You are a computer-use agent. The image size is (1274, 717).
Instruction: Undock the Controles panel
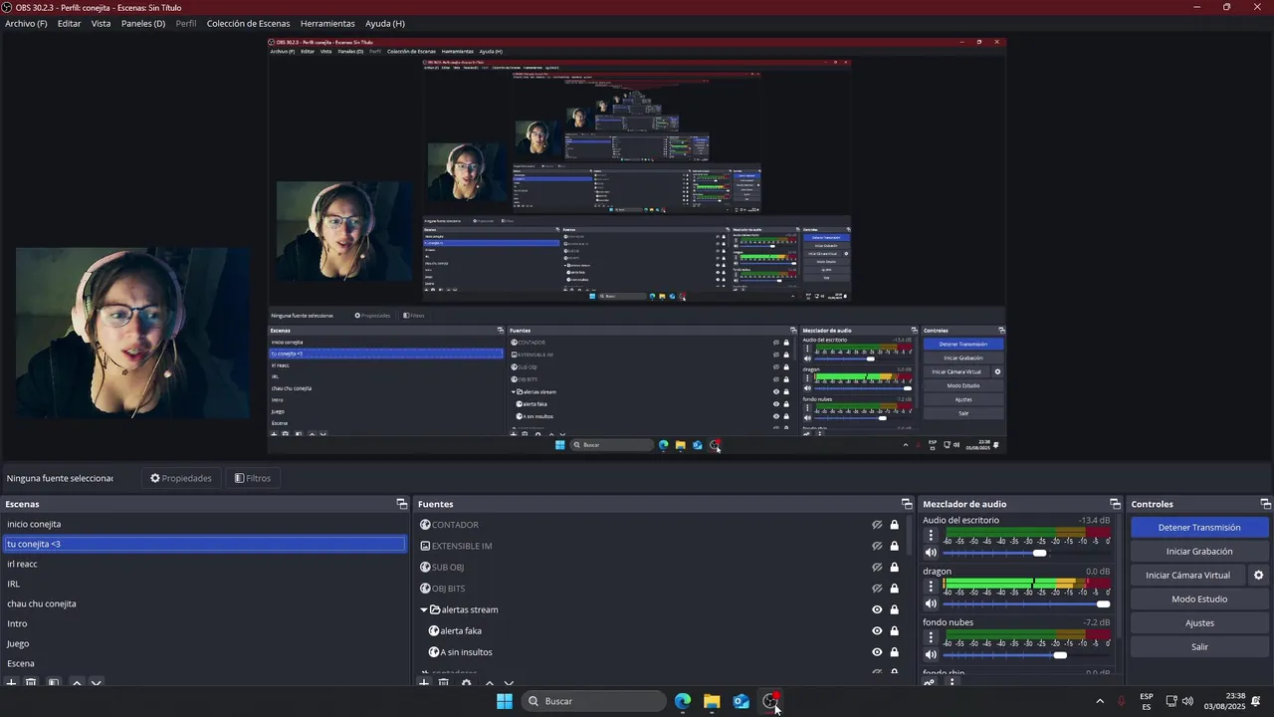1265,504
